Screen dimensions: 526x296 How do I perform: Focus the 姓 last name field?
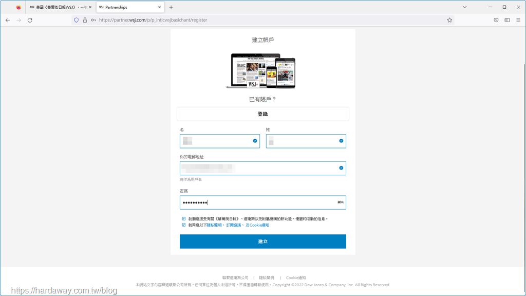pyautogui.click(x=306, y=141)
